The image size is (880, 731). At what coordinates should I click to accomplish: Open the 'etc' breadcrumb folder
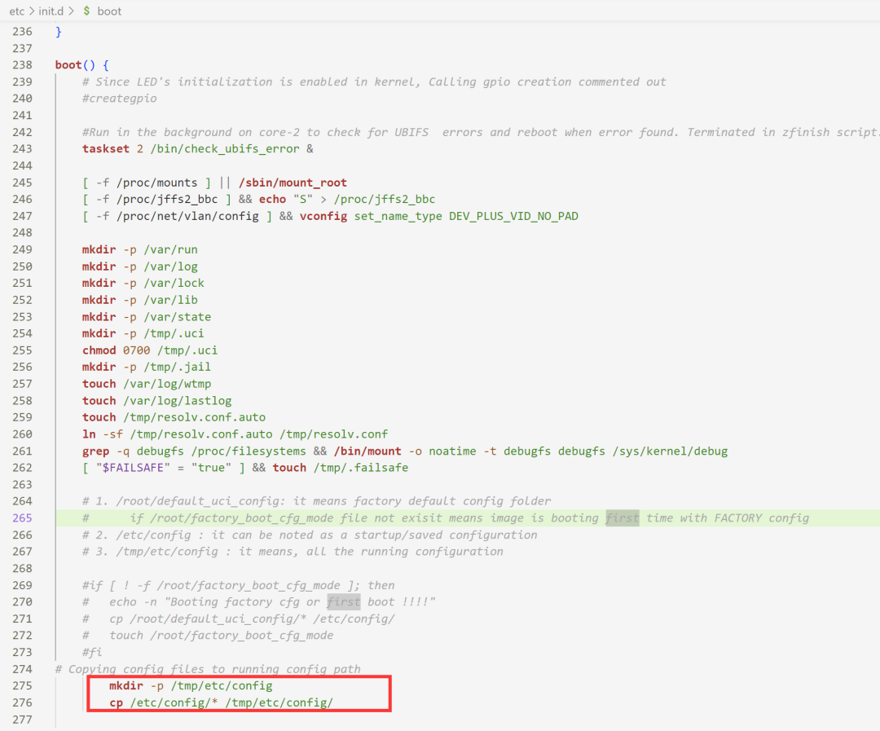[x=17, y=11]
